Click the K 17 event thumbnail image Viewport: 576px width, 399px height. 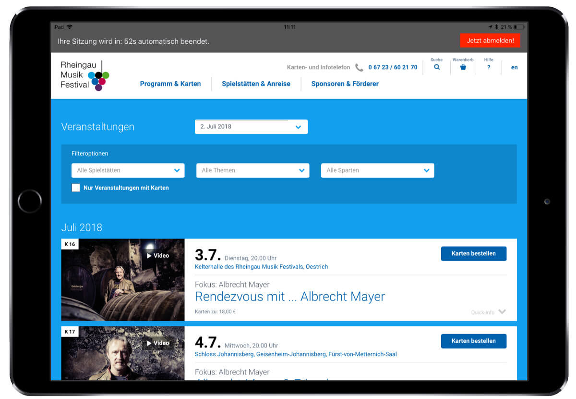coord(123,353)
